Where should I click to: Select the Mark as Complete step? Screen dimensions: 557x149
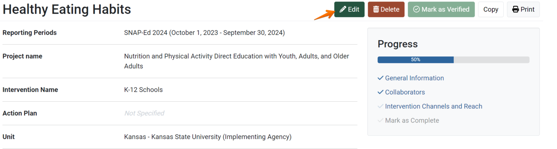[x=412, y=120]
